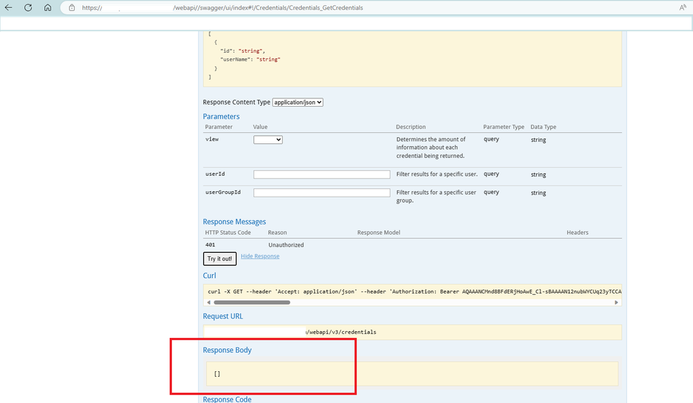The height and width of the screenshot is (403, 693).
Task: Click the Request URL heading
Action: (223, 316)
